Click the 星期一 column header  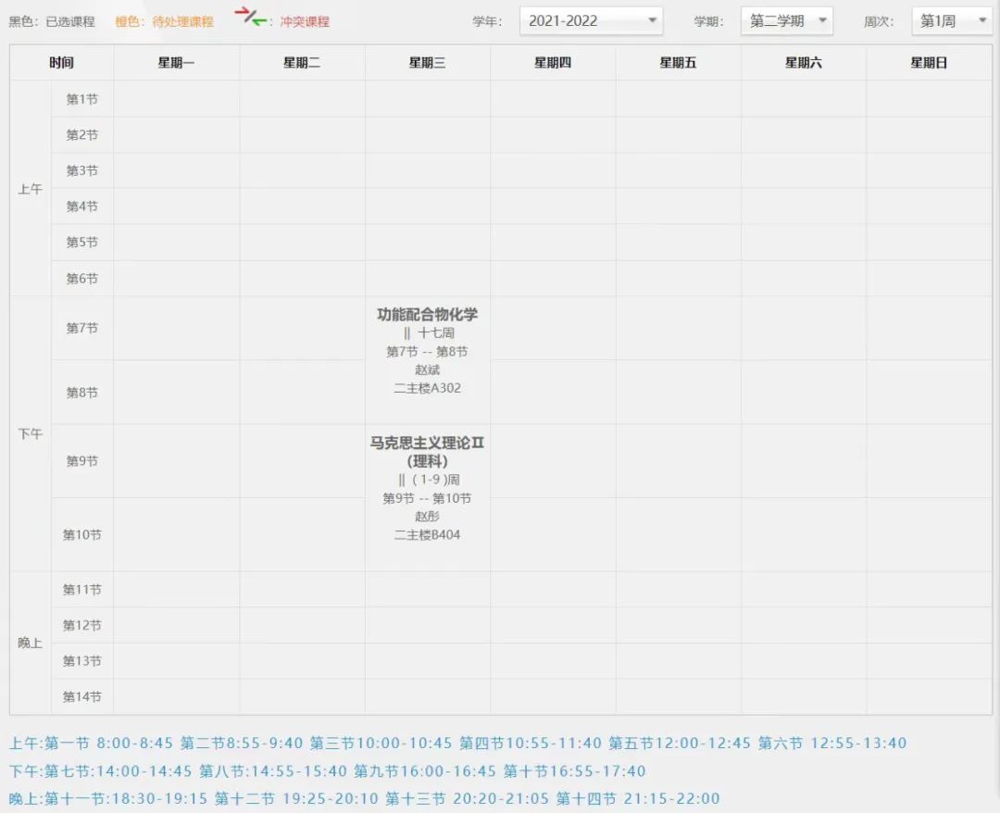point(176,63)
